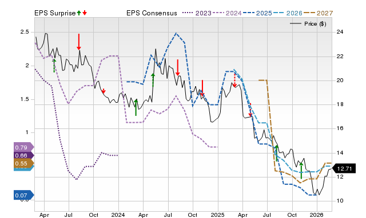Select the EPS Surprise legend label
Viewport: 366px width, 218px height.
[55, 13]
